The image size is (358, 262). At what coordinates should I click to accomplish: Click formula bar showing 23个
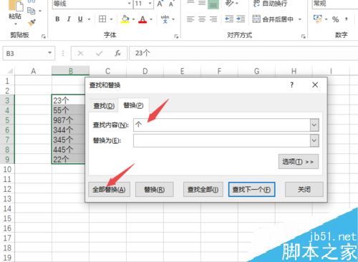pos(243,53)
